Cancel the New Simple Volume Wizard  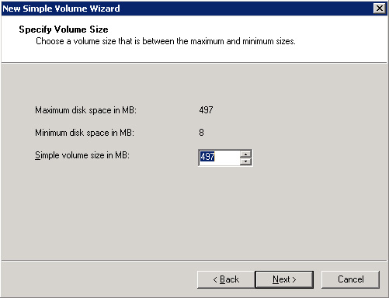tap(350, 279)
